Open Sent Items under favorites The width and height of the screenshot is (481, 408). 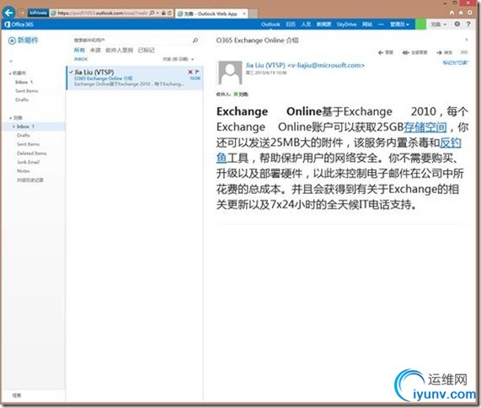click(x=26, y=91)
